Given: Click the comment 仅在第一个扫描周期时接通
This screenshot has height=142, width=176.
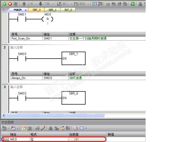Looking at the screenshot, I should point(88,38).
